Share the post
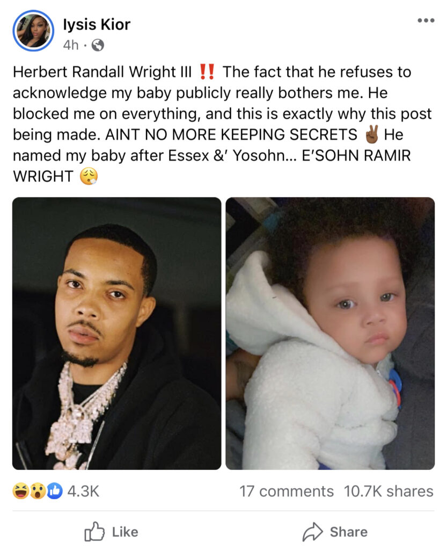The image size is (447, 550). click(x=335, y=532)
